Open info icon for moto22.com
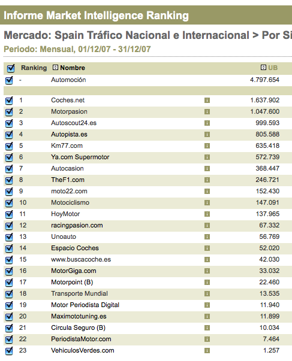This screenshot has height=361, width=292. [x=207, y=192]
